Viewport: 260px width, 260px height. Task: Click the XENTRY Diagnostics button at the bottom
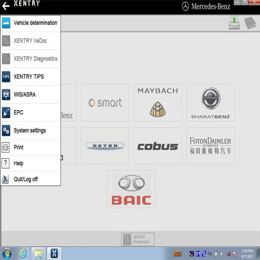click(138, 239)
